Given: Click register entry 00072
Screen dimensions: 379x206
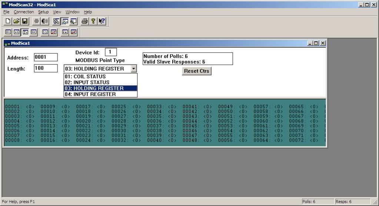Looking at the screenshot, I should [x=304, y=140].
